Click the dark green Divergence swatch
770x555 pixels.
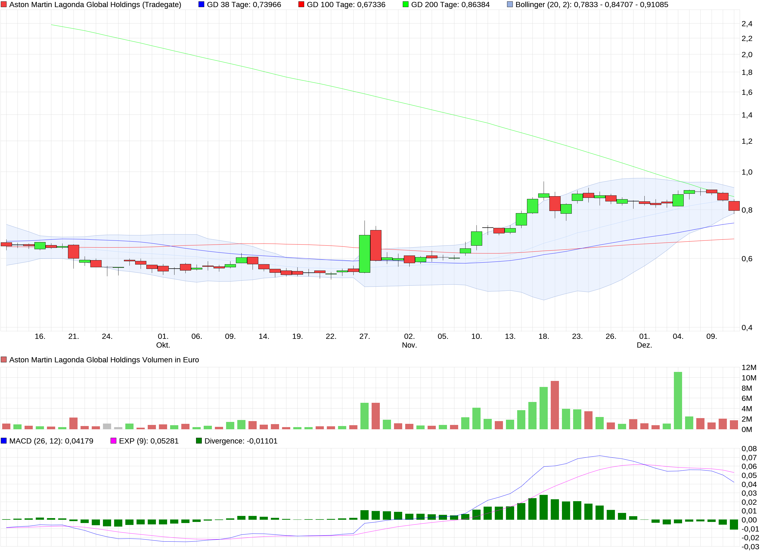click(199, 441)
